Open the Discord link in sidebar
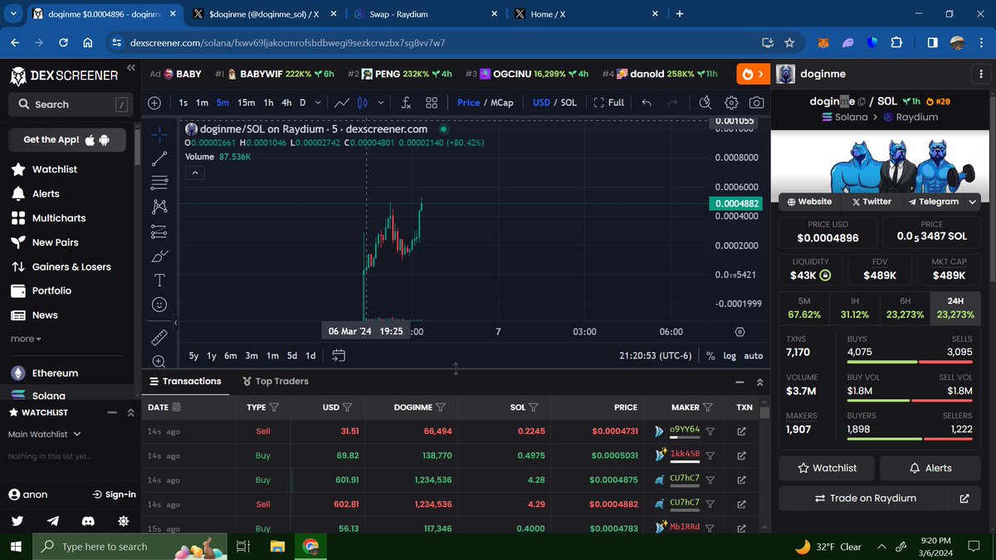The width and height of the screenshot is (996, 560). point(88,520)
